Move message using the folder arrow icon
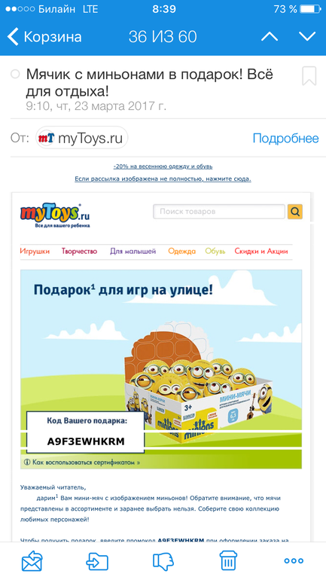Viewport: 326px width, 580px height. [97, 560]
